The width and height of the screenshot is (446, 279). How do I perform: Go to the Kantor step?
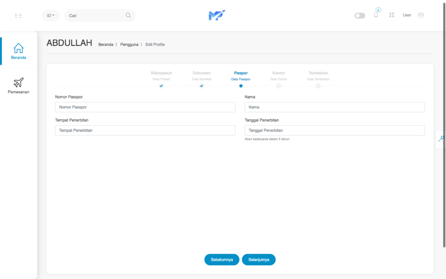click(x=279, y=86)
